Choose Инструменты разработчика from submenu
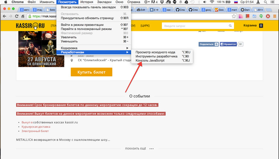Screen dimensions: 279x159 coord(157,56)
